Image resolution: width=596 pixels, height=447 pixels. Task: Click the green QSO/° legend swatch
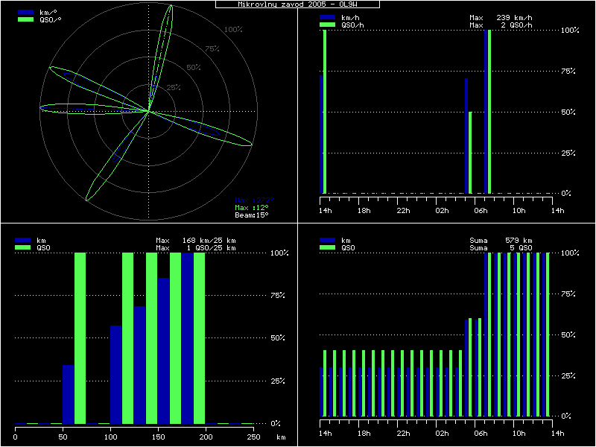(25, 19)
